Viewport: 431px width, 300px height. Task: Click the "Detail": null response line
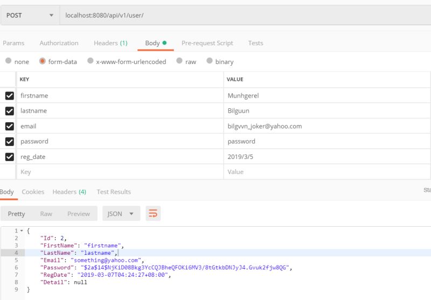64,282
